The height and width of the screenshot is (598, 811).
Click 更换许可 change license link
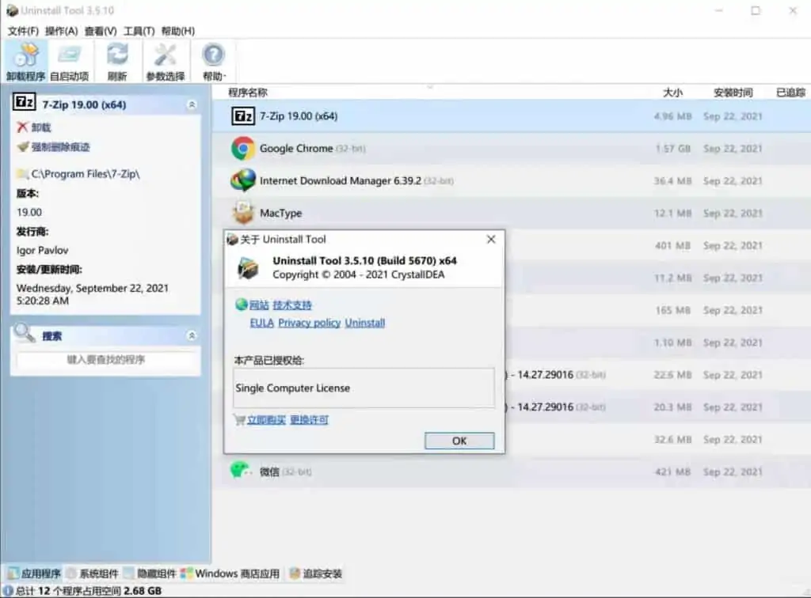coord(310,420)
